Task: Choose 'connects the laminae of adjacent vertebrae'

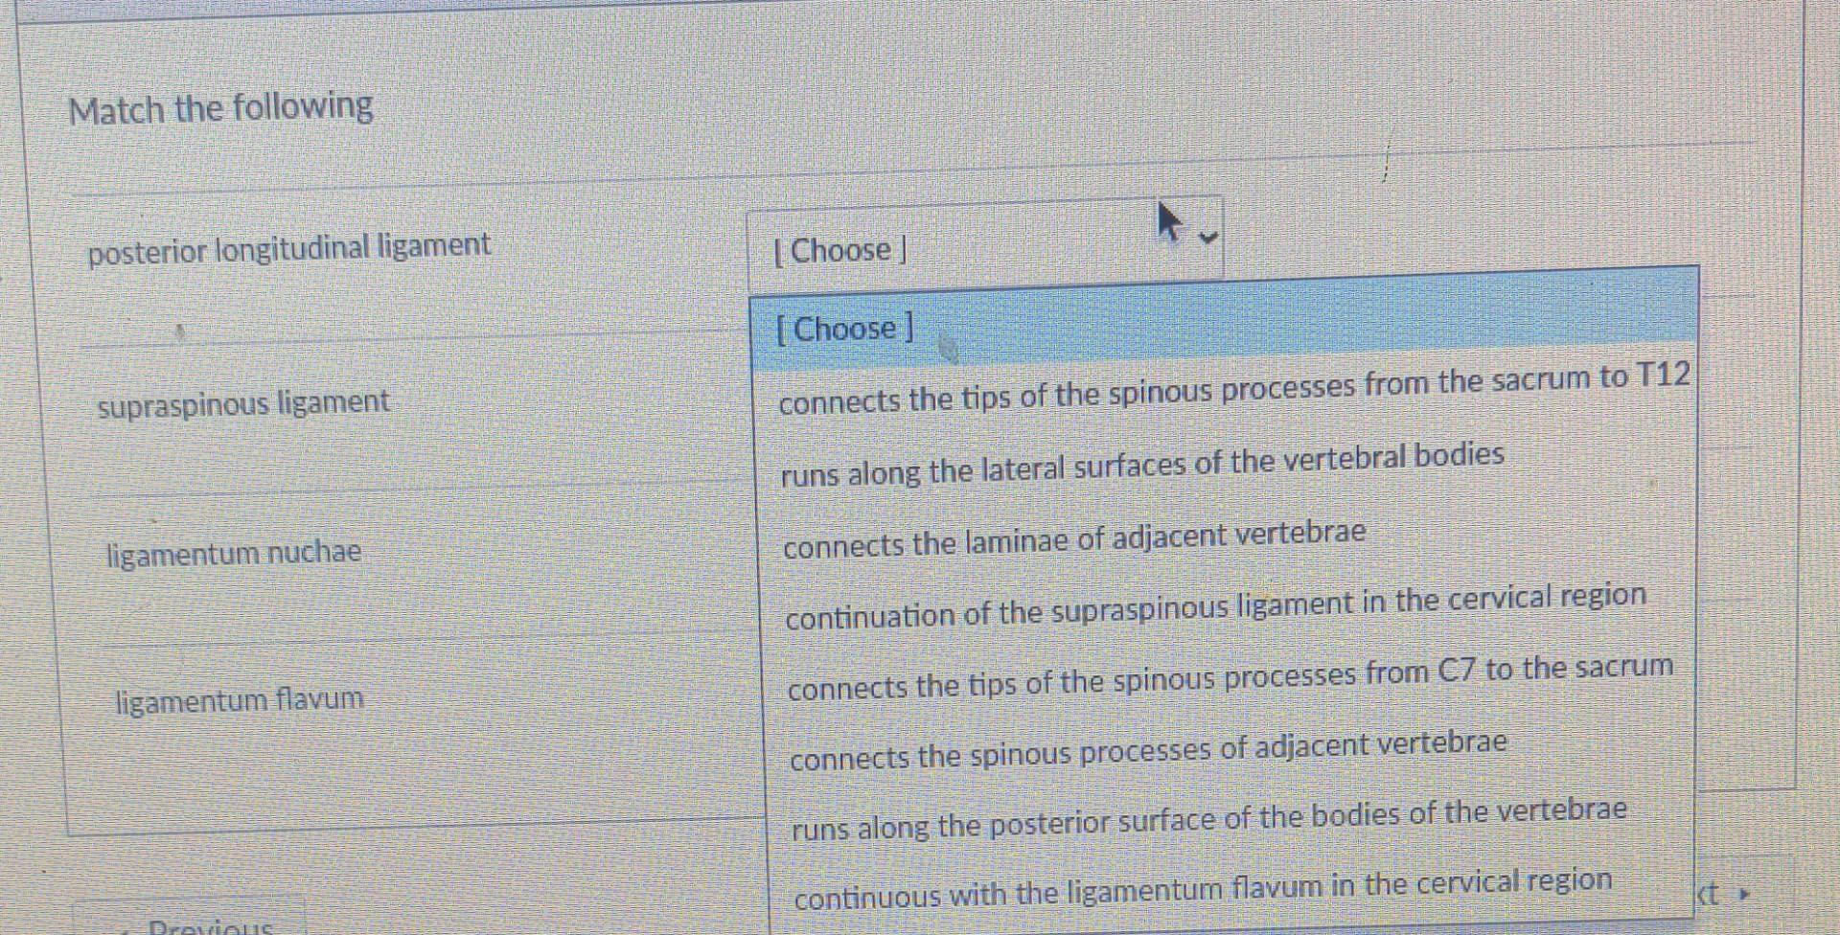Action: [1074, 538]
